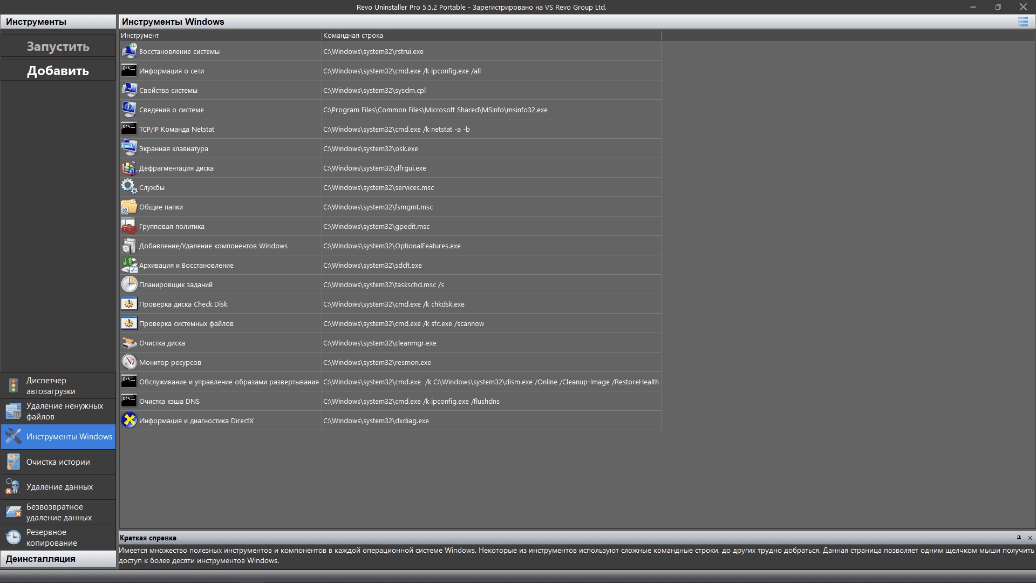
Task: Select the sysdm.cpl command cell
Action: point(492,90)
